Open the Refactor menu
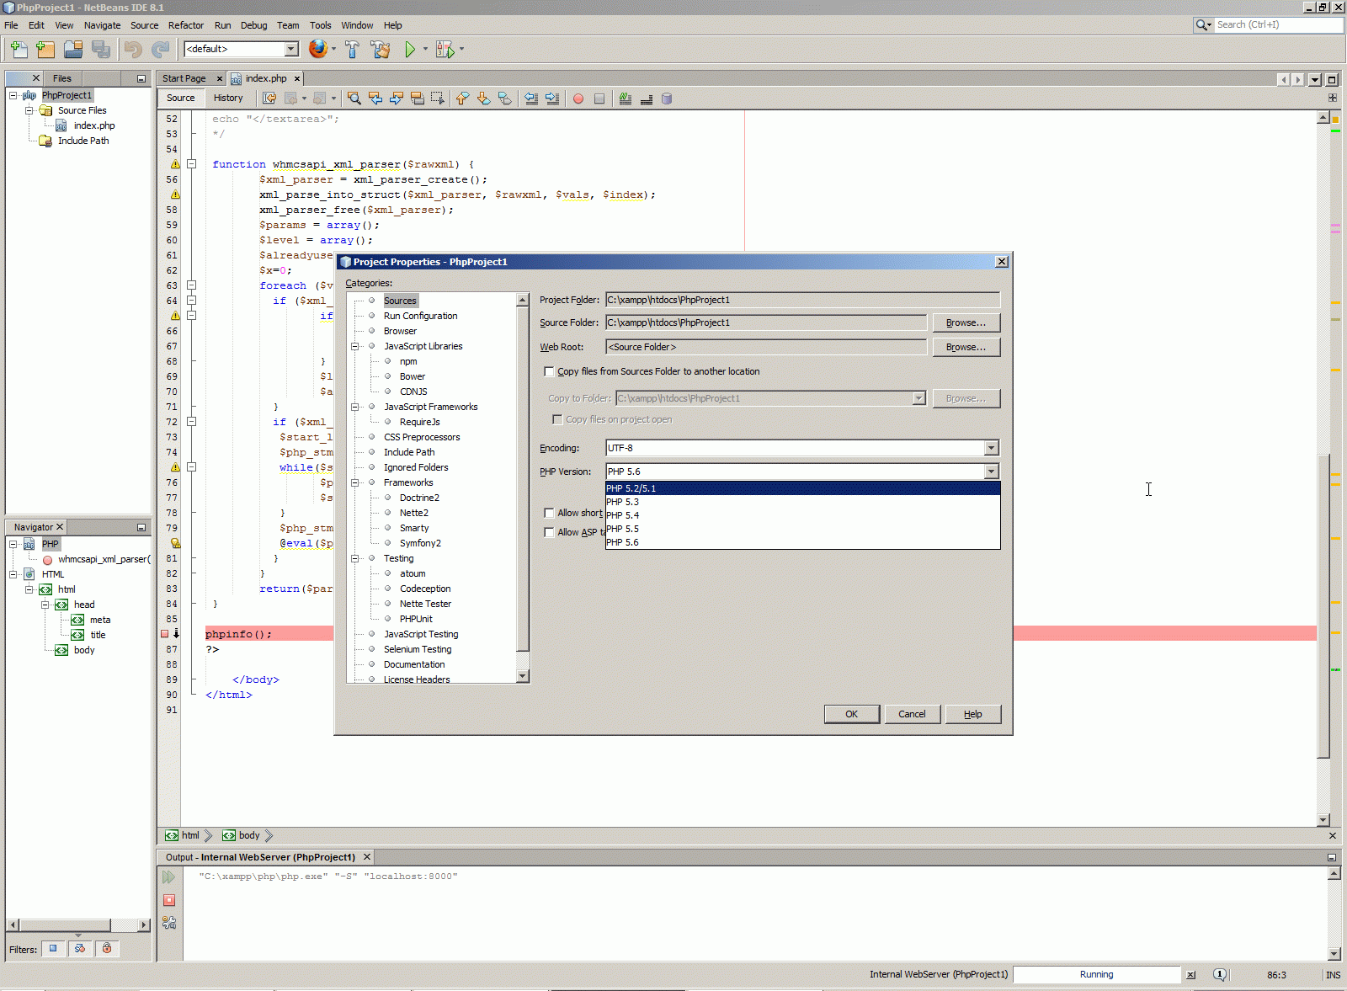Viewport: 1347px width, 991px height. tap(186, 25)
